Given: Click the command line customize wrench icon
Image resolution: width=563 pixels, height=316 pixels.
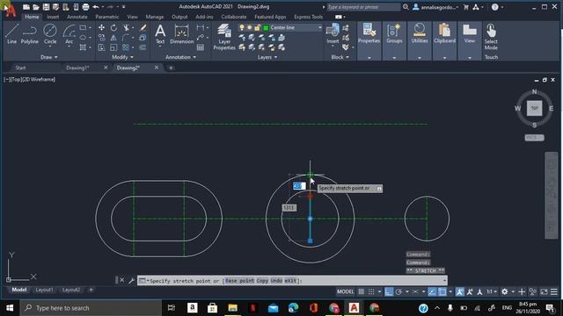Looking at the screenshot, I should point(131,281).
